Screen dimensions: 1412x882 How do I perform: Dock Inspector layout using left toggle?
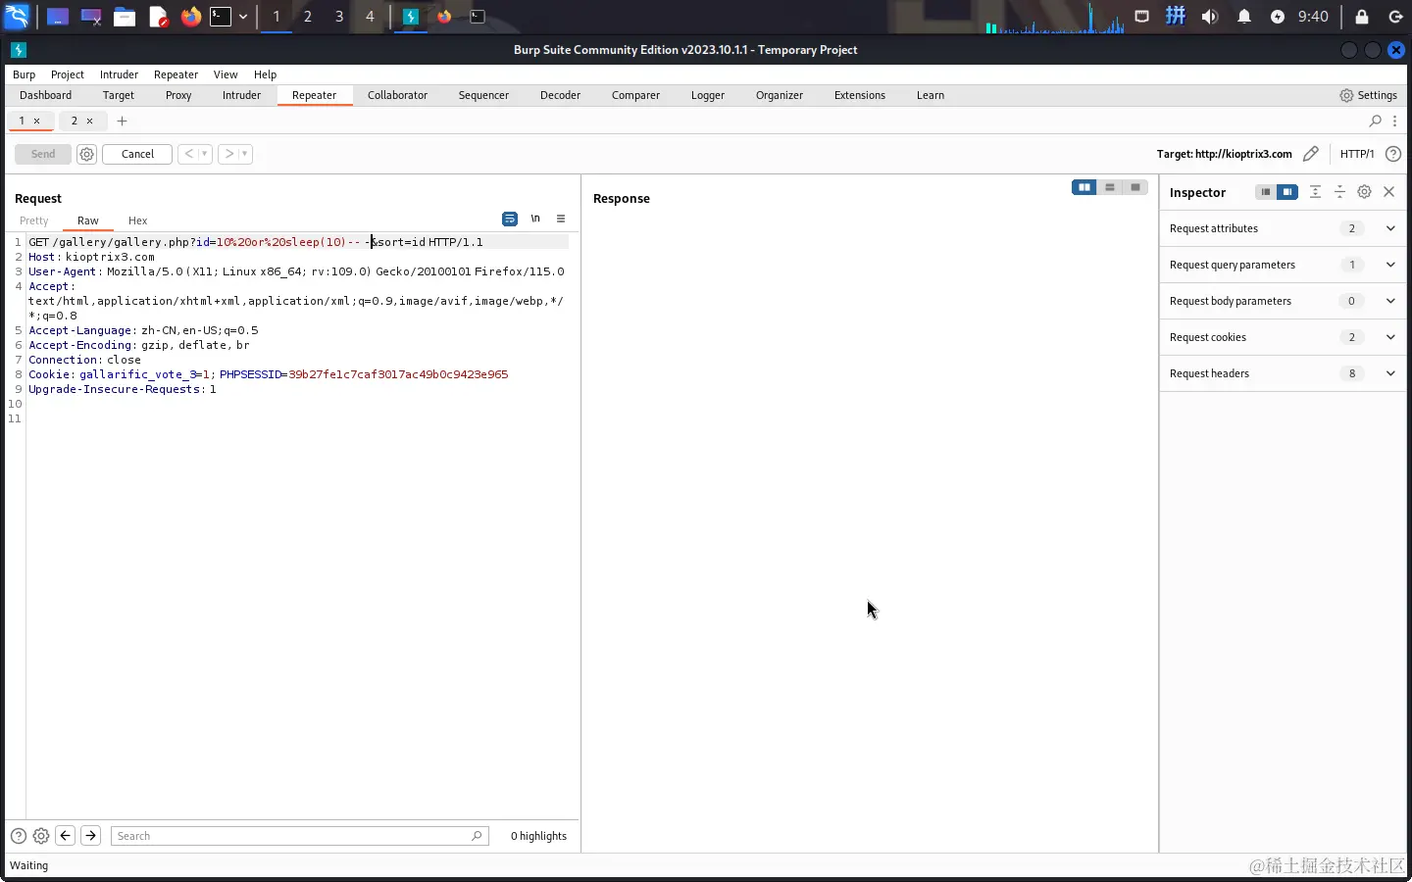(1266, 192)
